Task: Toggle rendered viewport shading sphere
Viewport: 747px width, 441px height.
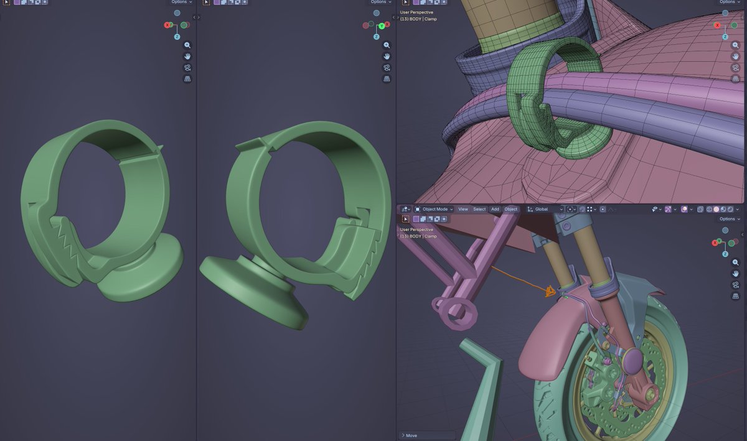Action: coord(730,209)
